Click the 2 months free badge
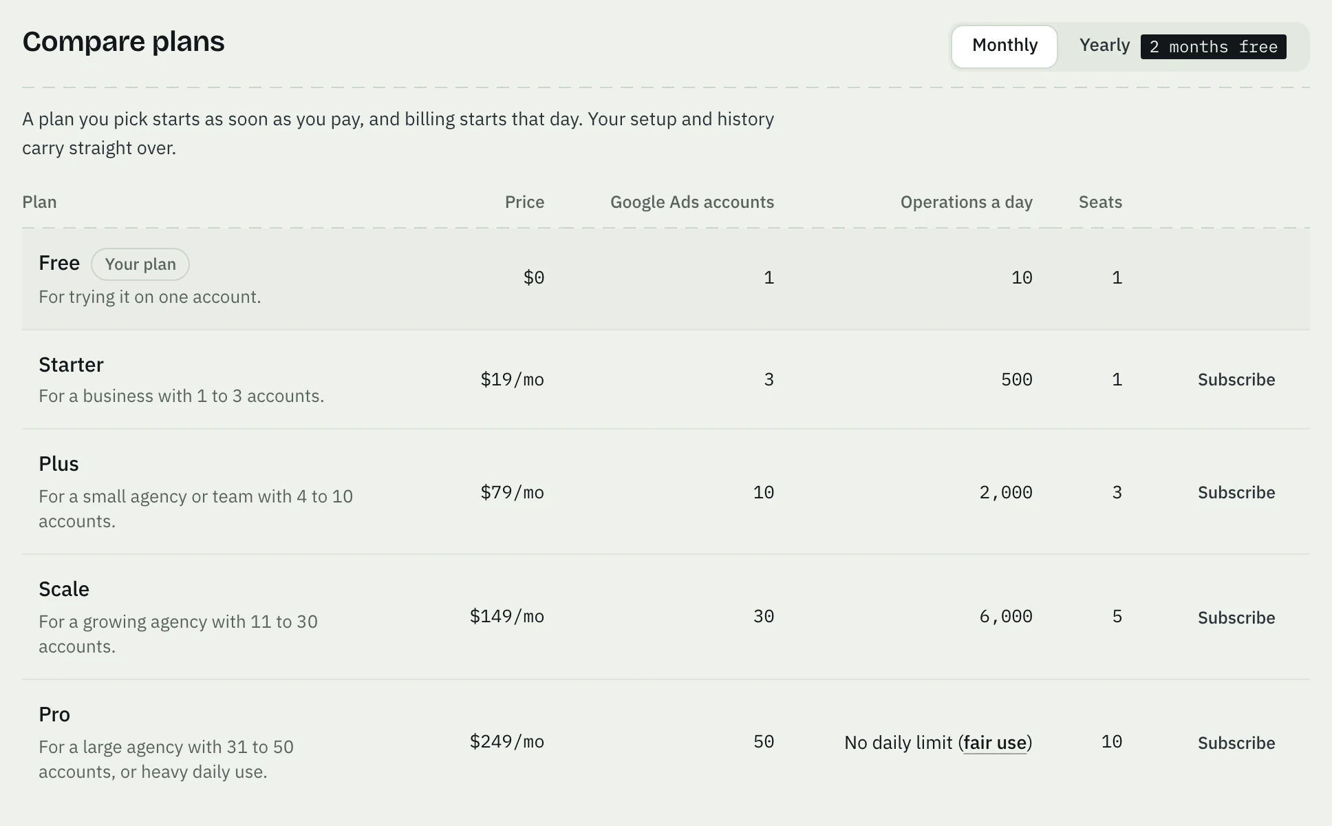 [1213, 47]
